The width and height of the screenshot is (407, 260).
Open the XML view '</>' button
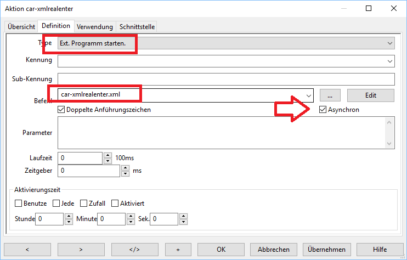tap(135, 249)
